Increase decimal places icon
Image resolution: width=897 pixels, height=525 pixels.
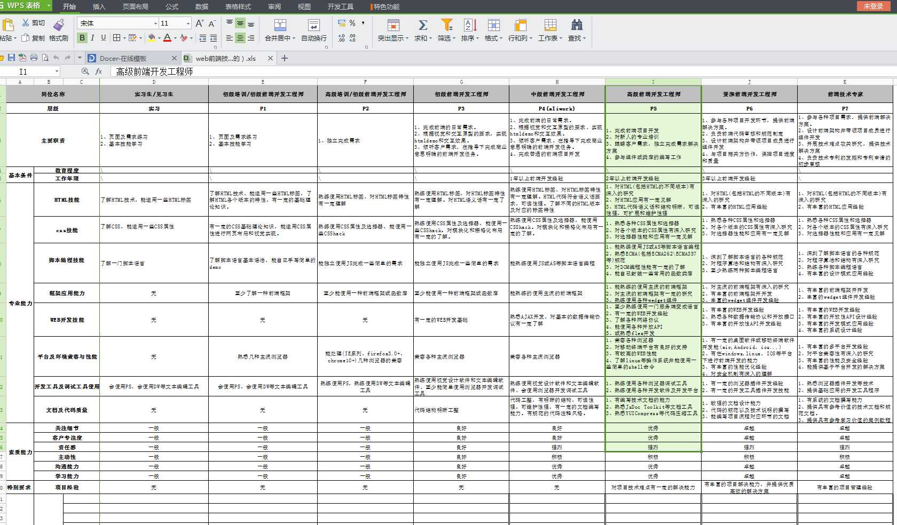(x=342, y=38)
